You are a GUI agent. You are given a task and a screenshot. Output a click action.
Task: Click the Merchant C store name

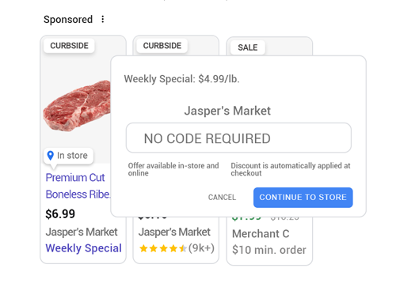261,234
